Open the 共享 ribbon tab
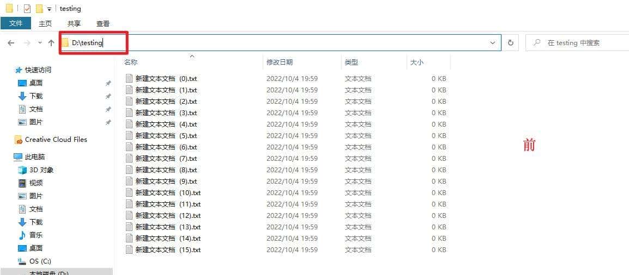Viewport: 629px width, 275px height. (74, 23)
